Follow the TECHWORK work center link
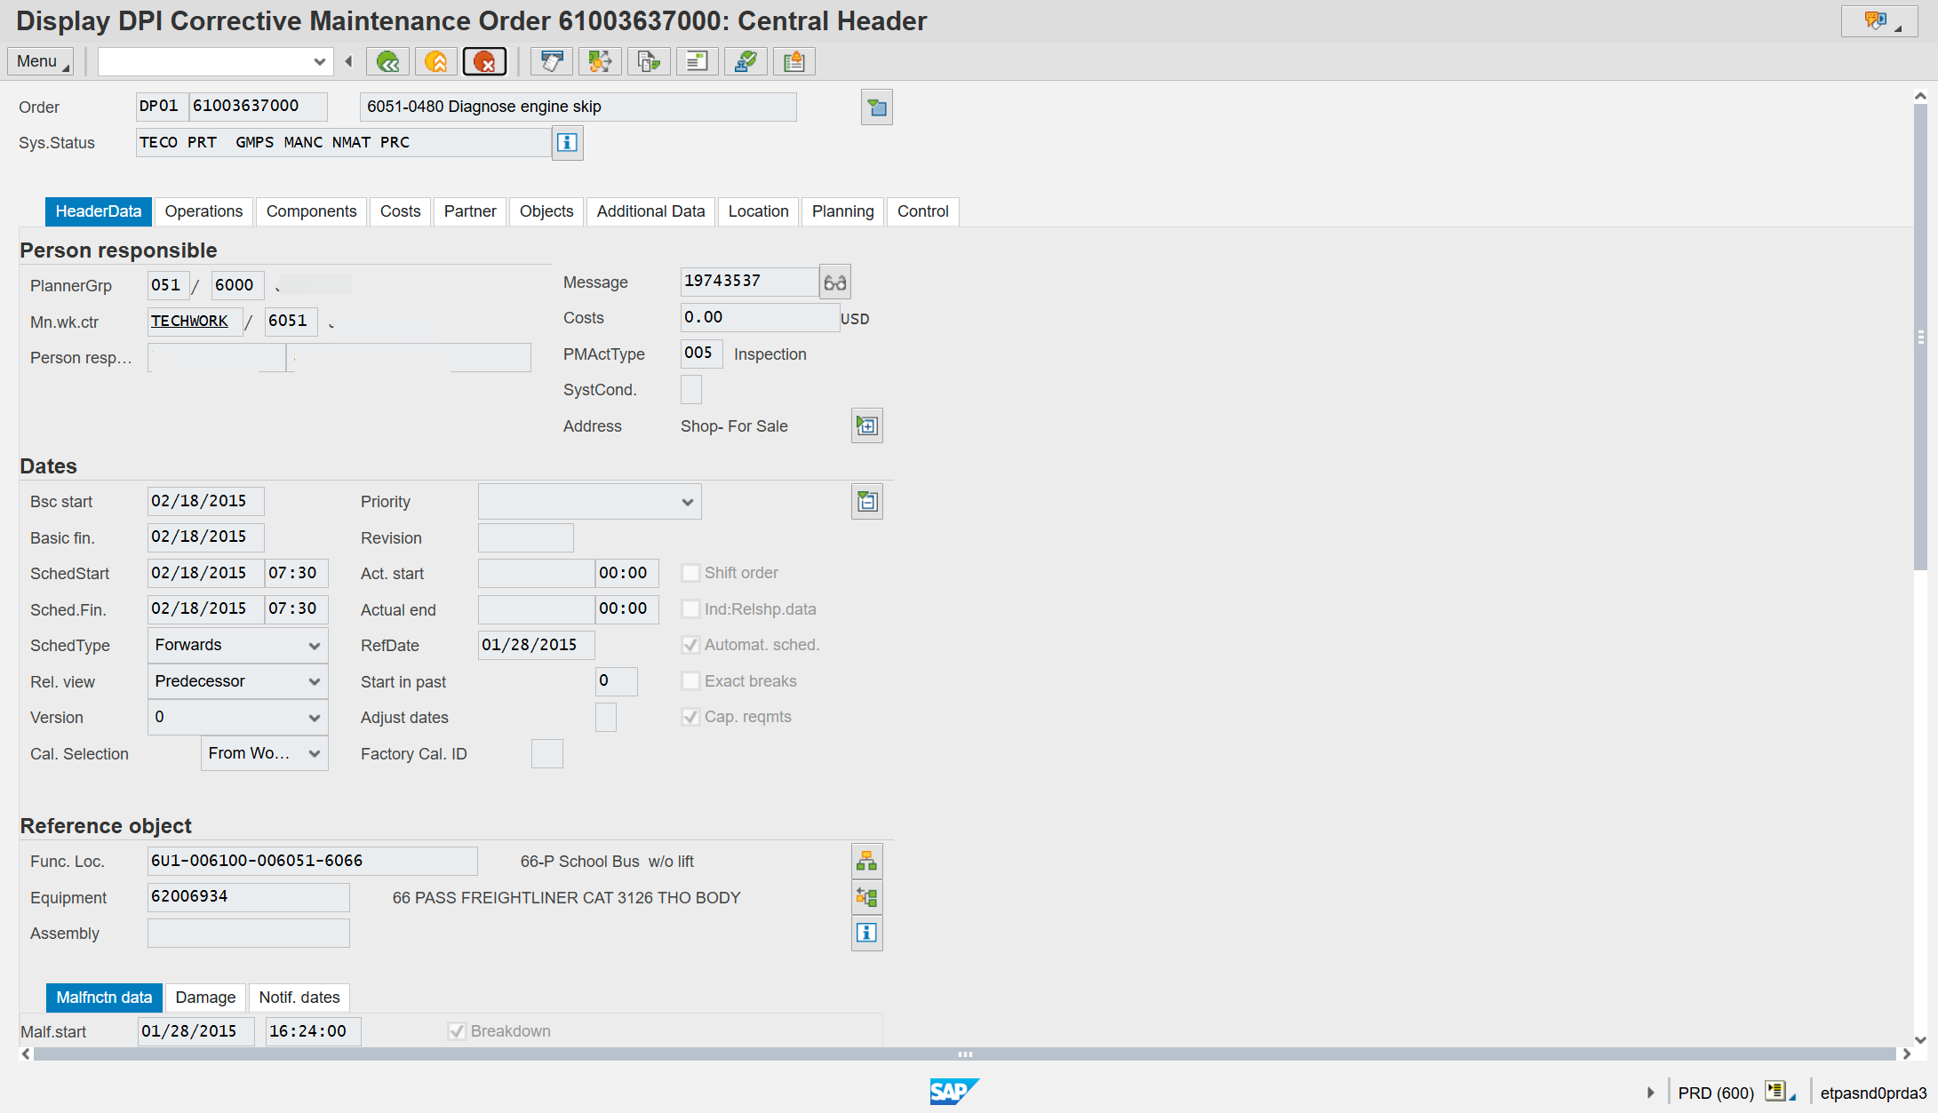This screenshot has height=1113, width=1938. tap(189, 321)
